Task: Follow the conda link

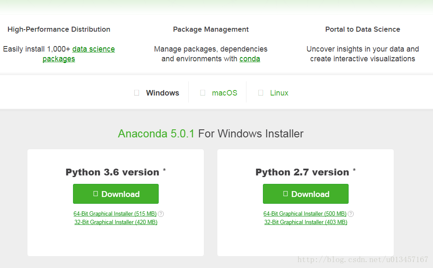Action: (249, 59)
